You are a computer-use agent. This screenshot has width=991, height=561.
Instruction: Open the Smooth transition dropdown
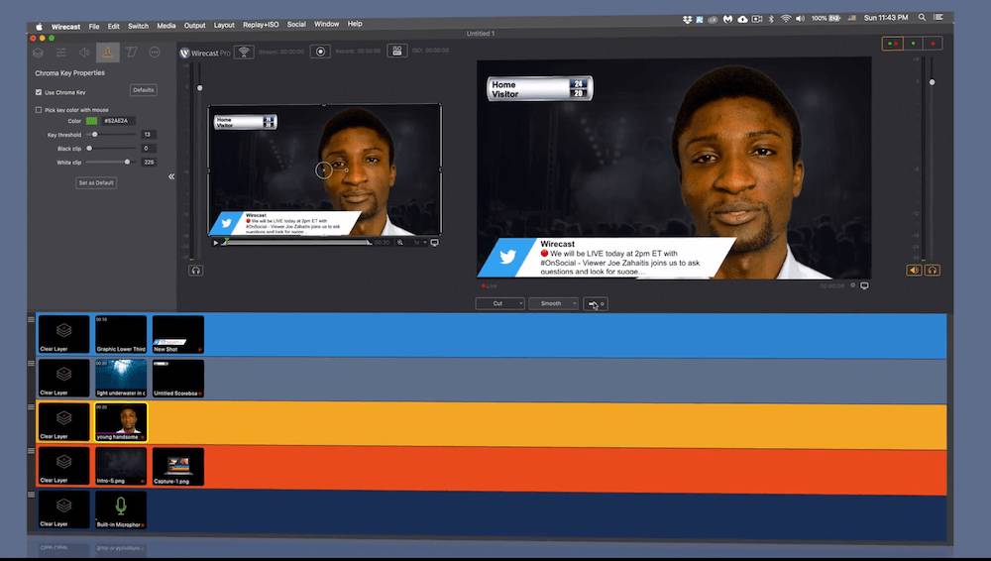pos(554,303)
